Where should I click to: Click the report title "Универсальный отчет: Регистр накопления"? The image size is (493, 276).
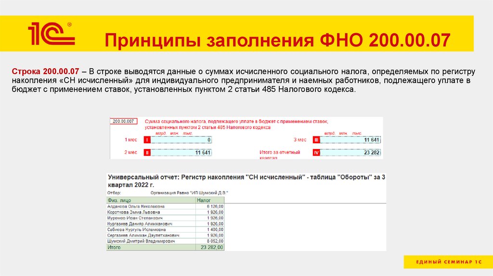pyautogui.click(x=246, y=181)
